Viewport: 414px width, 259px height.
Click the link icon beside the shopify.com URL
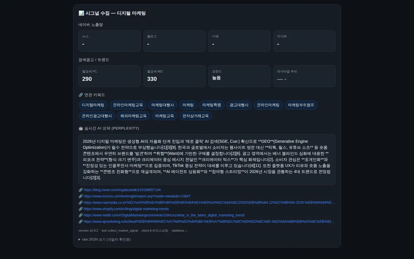click(x=80, y=209)
